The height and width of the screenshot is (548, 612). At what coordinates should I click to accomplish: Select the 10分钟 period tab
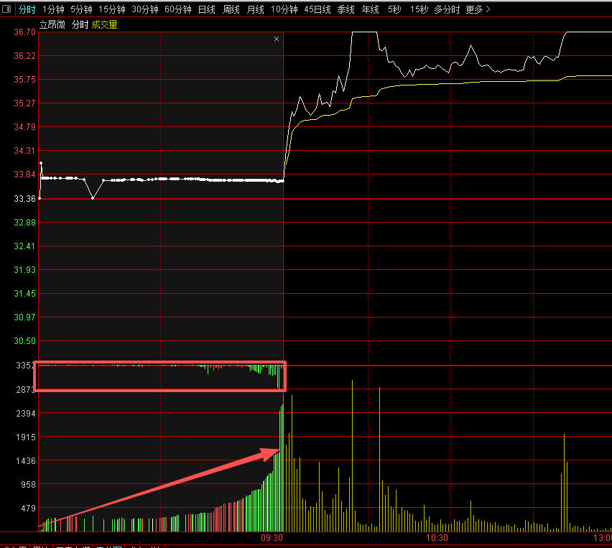pyautogui.click(x=284, y=9)
